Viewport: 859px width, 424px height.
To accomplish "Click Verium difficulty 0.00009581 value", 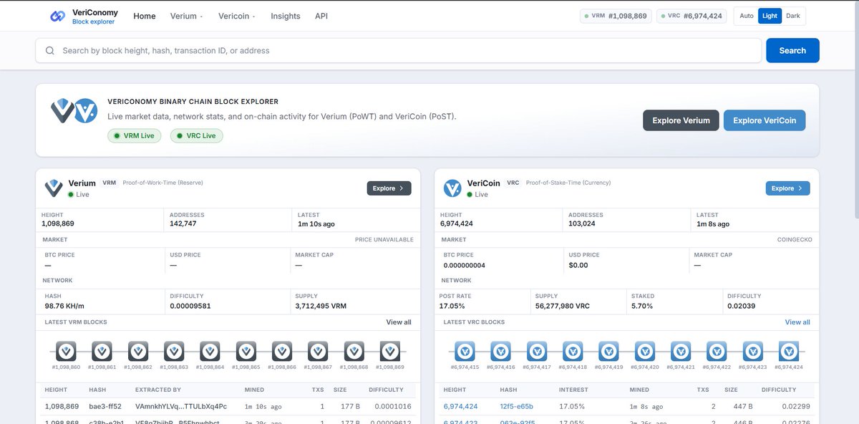I will (x=190, y=306).
